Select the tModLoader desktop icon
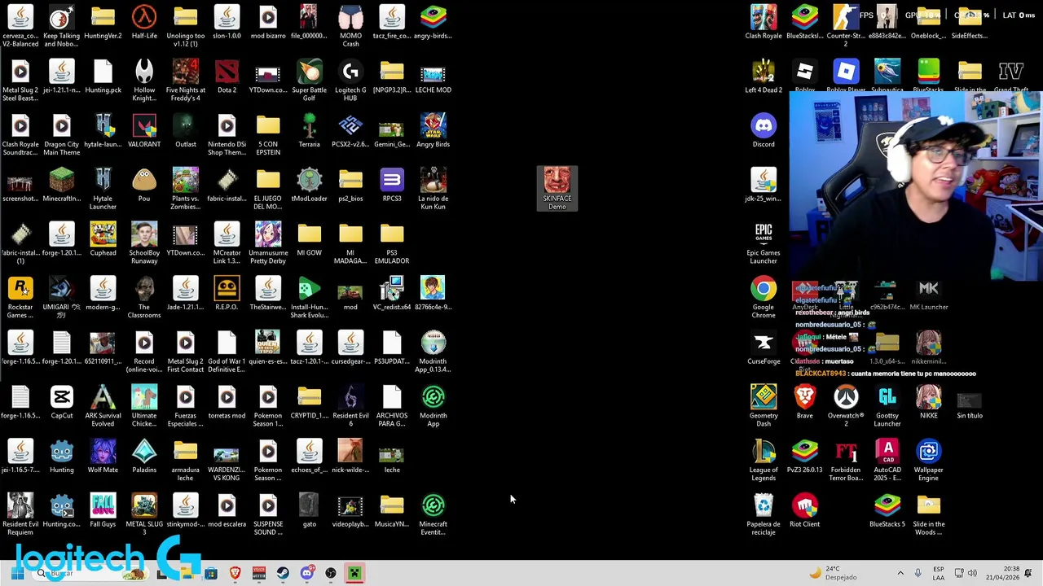 [309, 186]
